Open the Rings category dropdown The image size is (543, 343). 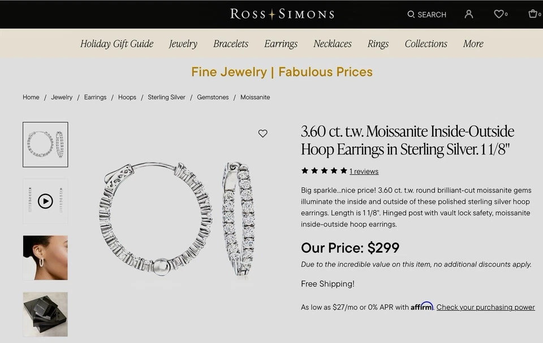(377, 44)
